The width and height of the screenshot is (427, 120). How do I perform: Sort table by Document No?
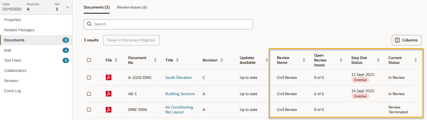155,60
